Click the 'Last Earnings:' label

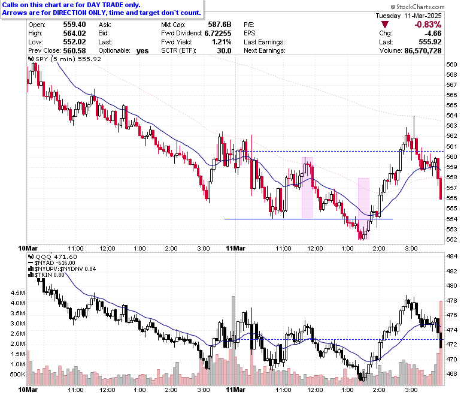[264, 42]
